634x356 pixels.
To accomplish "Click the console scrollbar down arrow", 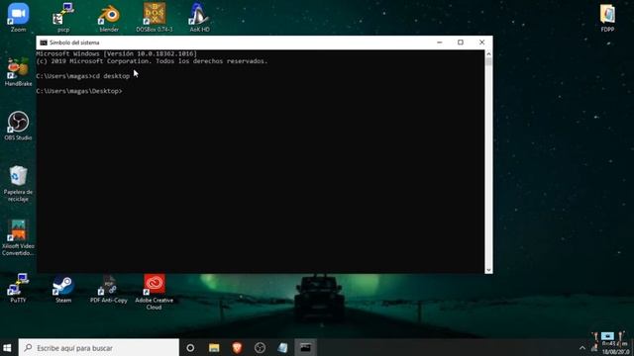I will click(488, 270).
